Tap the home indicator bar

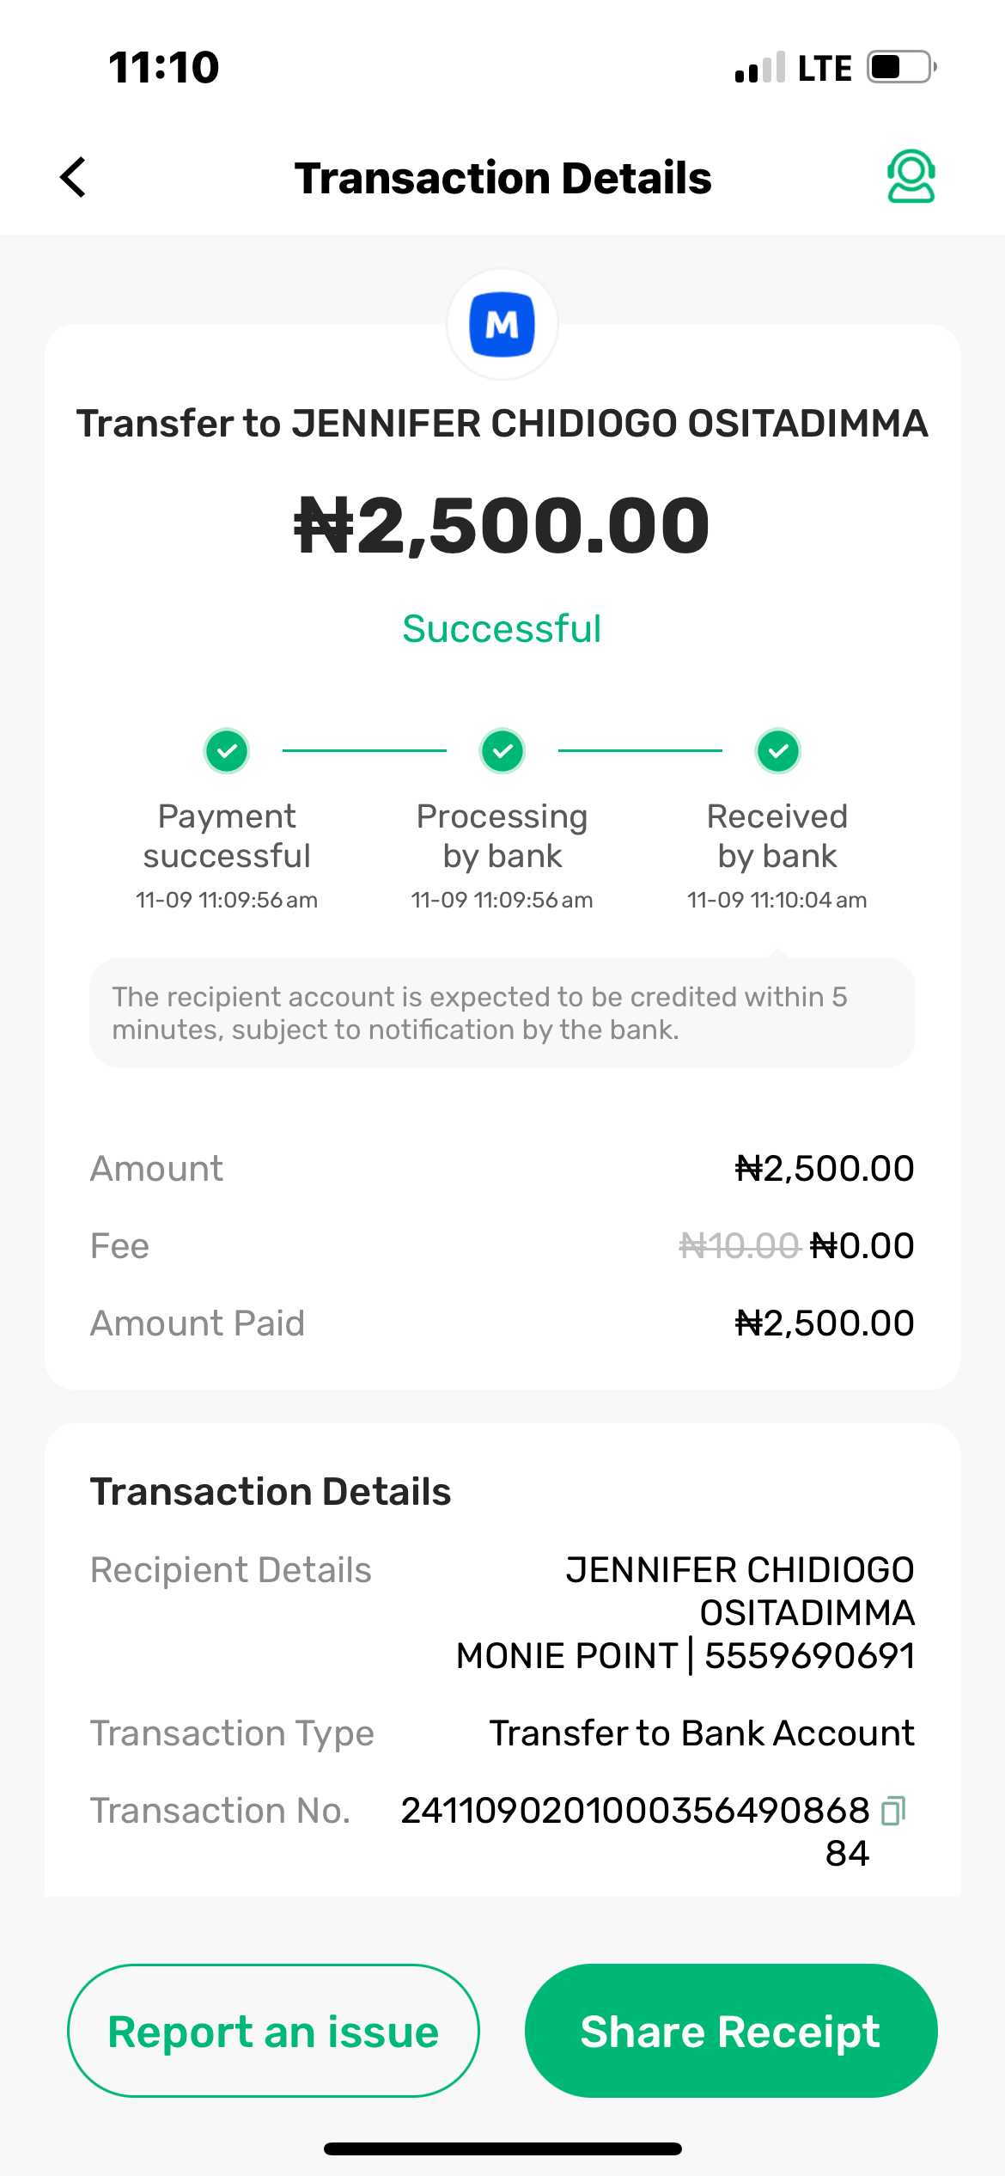(x=502, y=2148)
